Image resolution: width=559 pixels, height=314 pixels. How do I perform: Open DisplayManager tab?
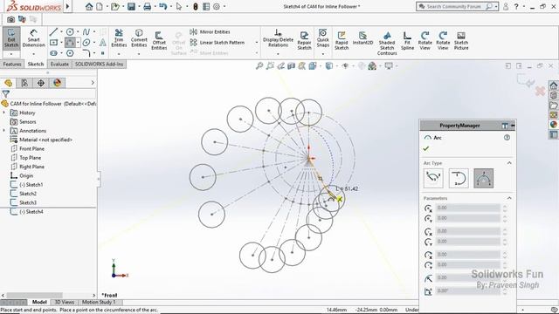(x=57, y=83)
